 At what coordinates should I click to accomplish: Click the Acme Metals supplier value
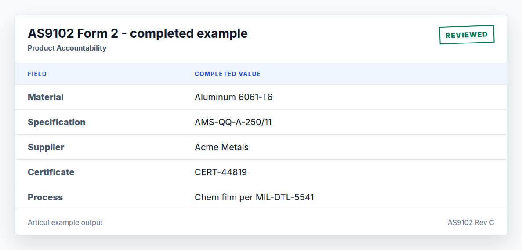pyautogui.click(x=222, y=147)
